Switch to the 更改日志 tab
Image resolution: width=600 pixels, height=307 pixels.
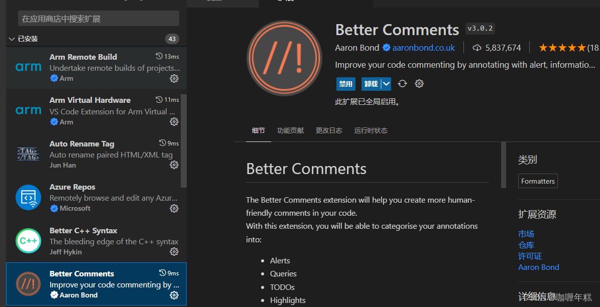click(329, 131)
